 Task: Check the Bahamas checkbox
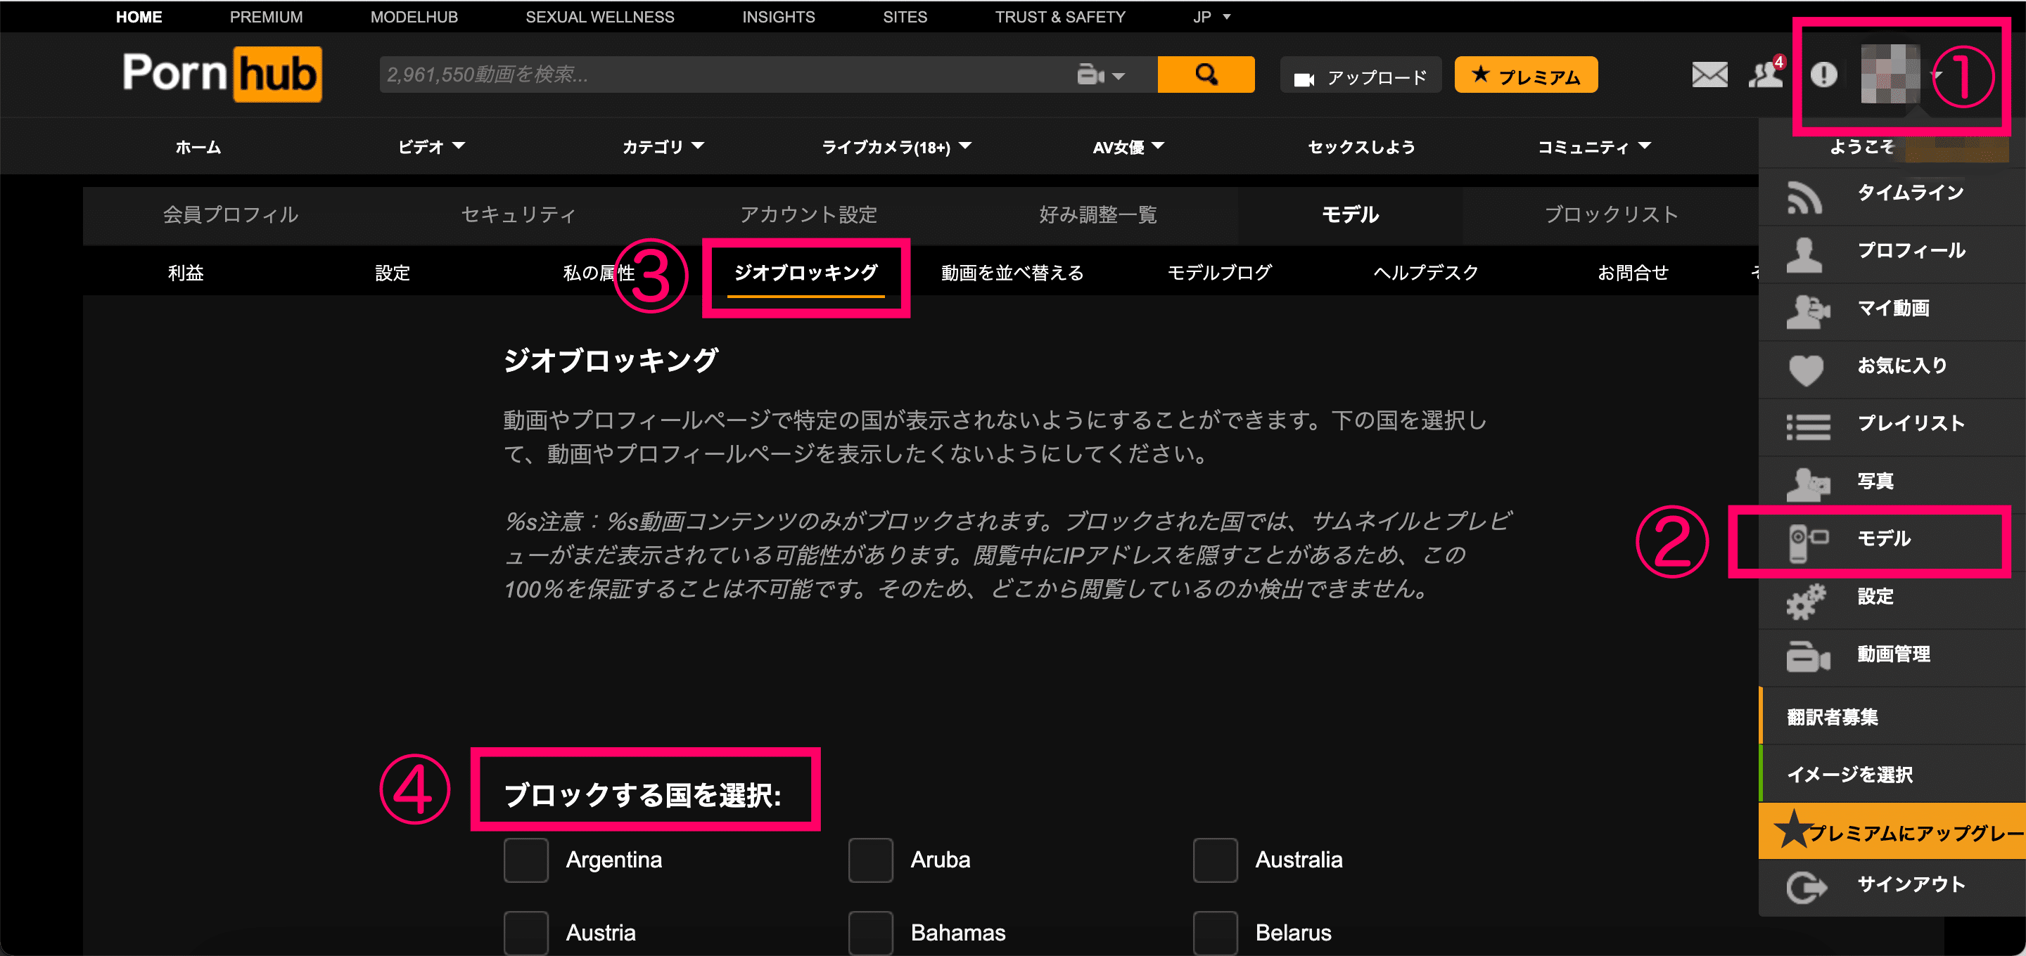tap(870, 932)
